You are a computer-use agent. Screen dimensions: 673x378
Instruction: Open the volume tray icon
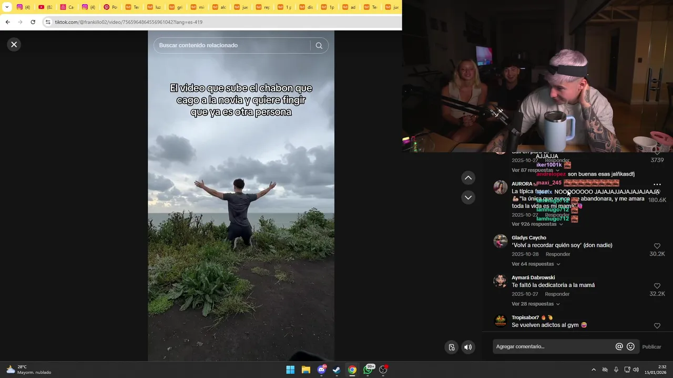tap(636, 370)
